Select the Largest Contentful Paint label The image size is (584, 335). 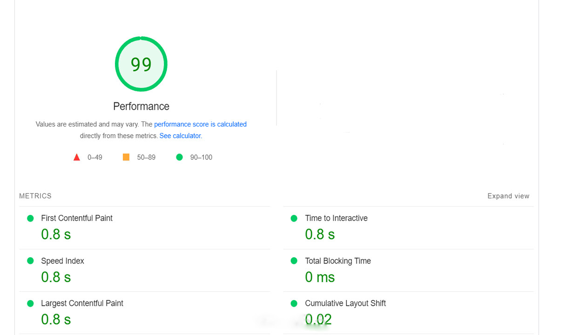click(82, 303)
